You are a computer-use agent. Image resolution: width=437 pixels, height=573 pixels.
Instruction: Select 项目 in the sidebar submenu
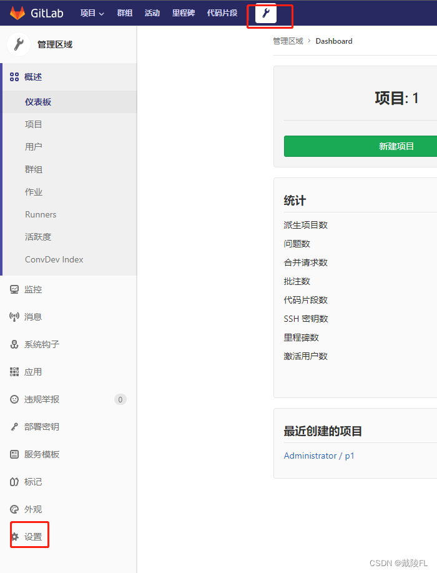34,124
